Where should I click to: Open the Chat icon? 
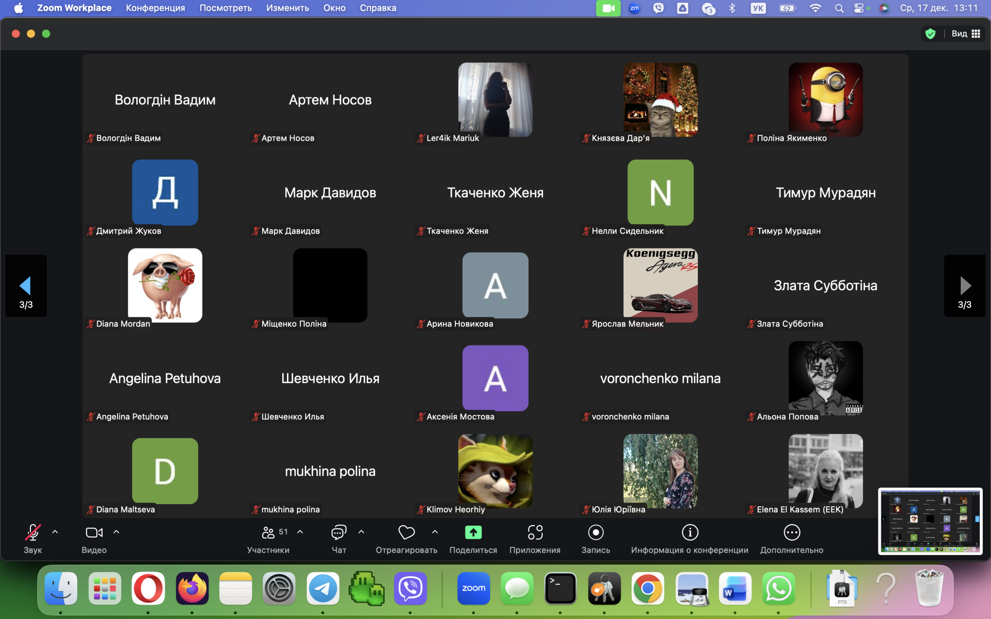pos(339,532)
